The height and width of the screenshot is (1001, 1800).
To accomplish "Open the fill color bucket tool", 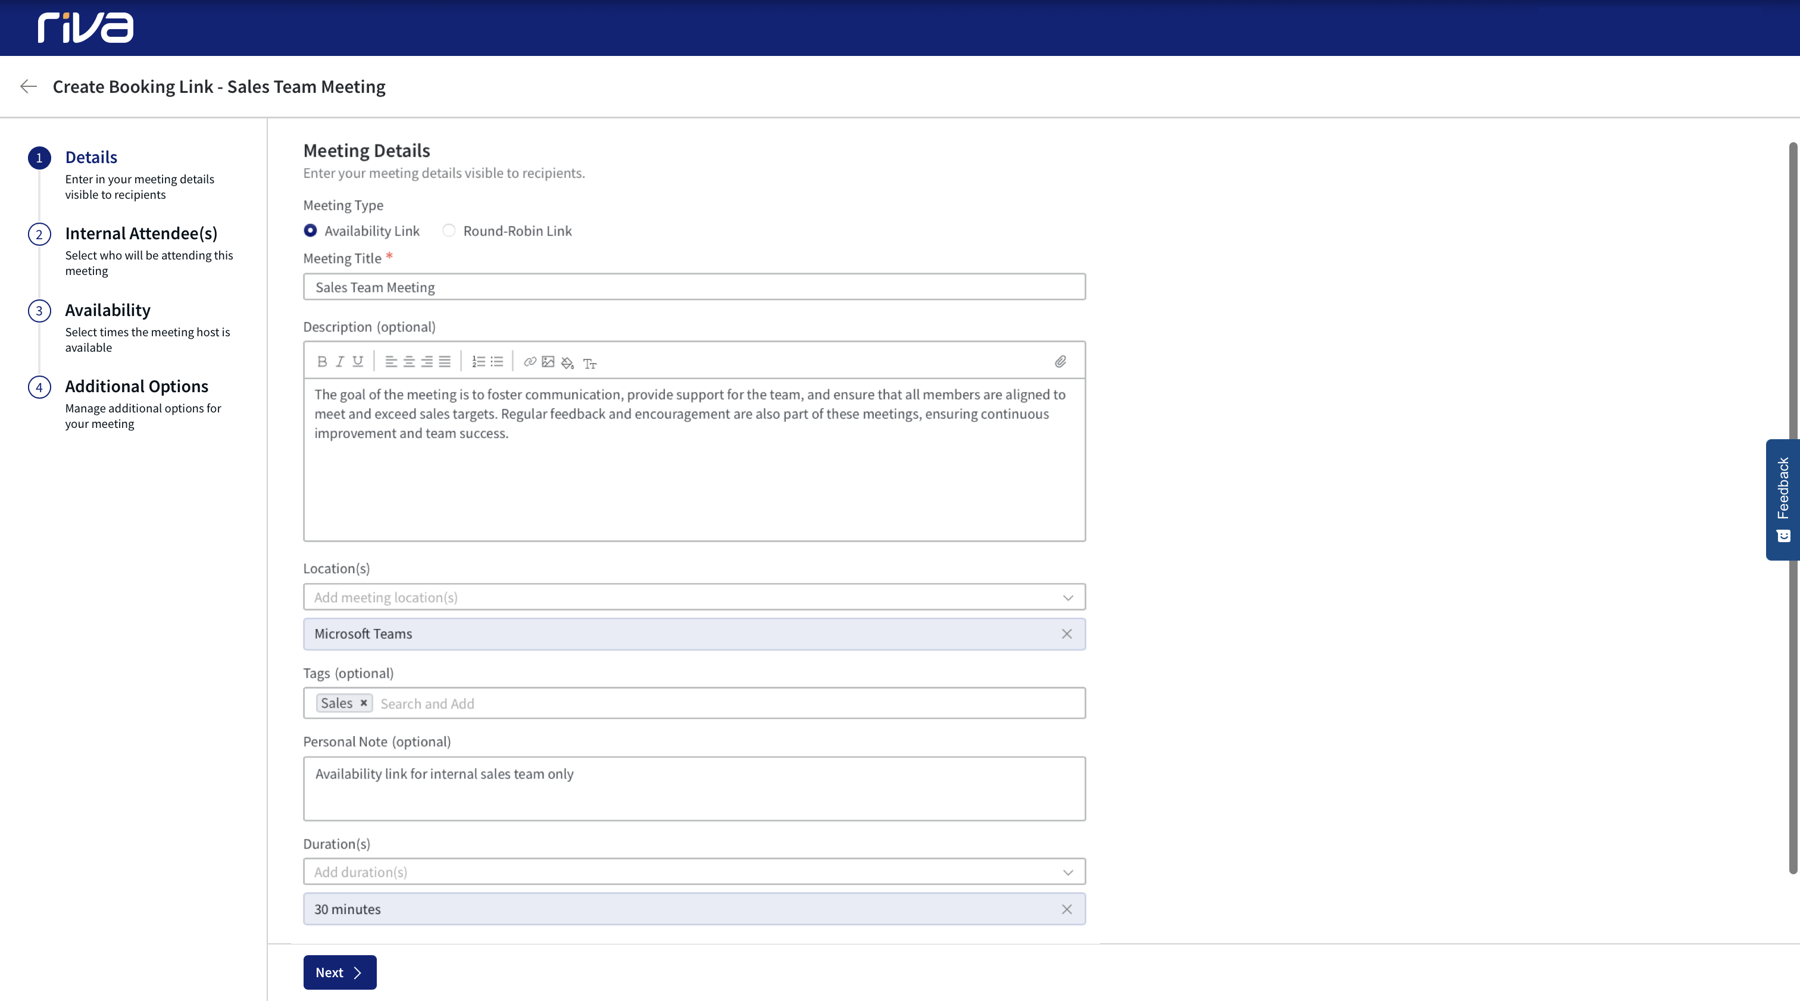I will tap(567, 362).
